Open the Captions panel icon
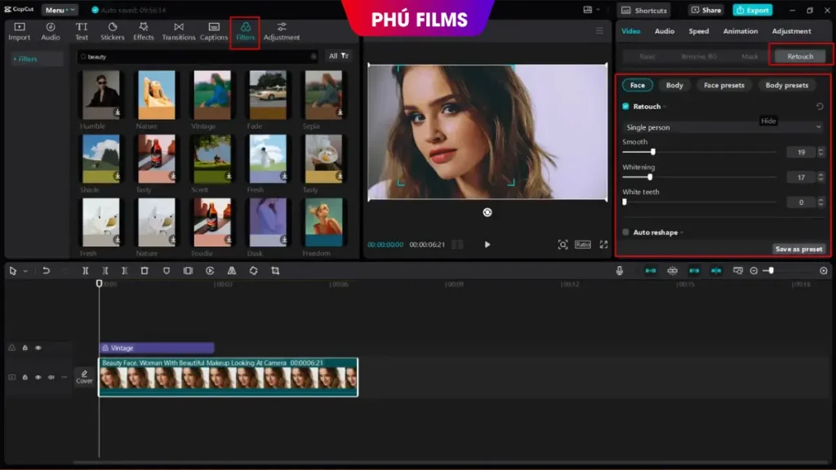 (x=214, y=32)
